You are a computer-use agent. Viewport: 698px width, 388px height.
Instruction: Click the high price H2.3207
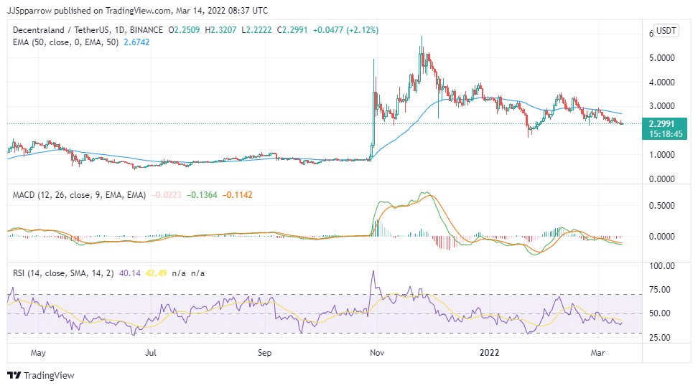click(220, 30)
